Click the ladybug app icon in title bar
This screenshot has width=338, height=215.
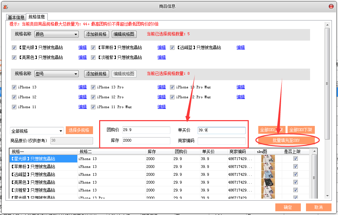(x=5, y=6)
